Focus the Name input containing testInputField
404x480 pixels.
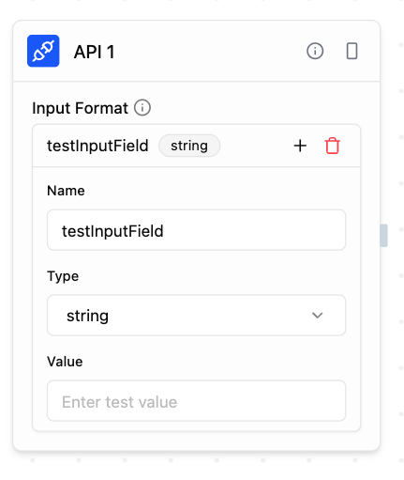(196, 230)
